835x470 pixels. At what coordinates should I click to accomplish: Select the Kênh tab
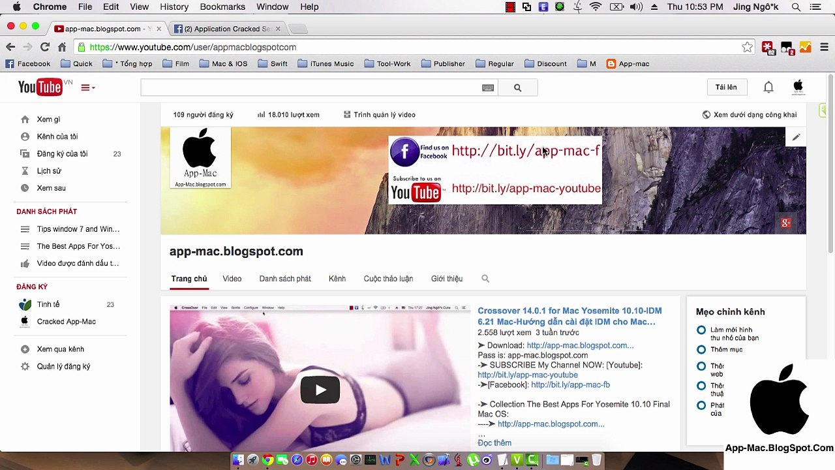pyautogui.click(x=337, y=279)
